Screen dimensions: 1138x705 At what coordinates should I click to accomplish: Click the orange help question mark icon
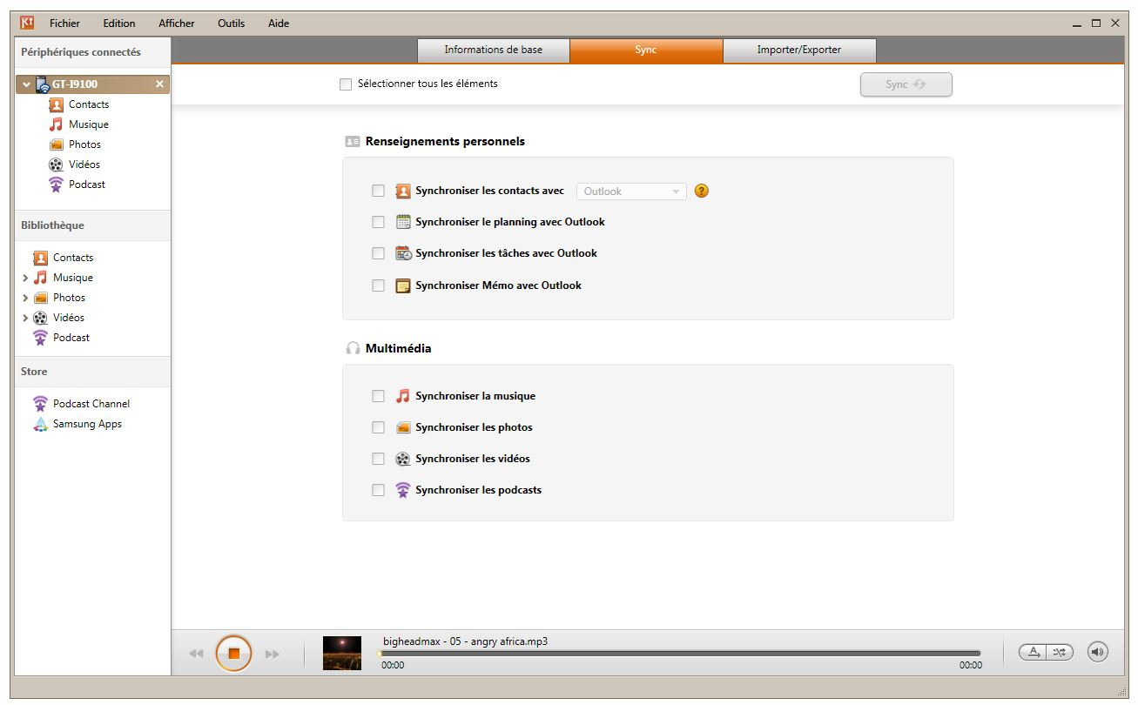point(702,191)
